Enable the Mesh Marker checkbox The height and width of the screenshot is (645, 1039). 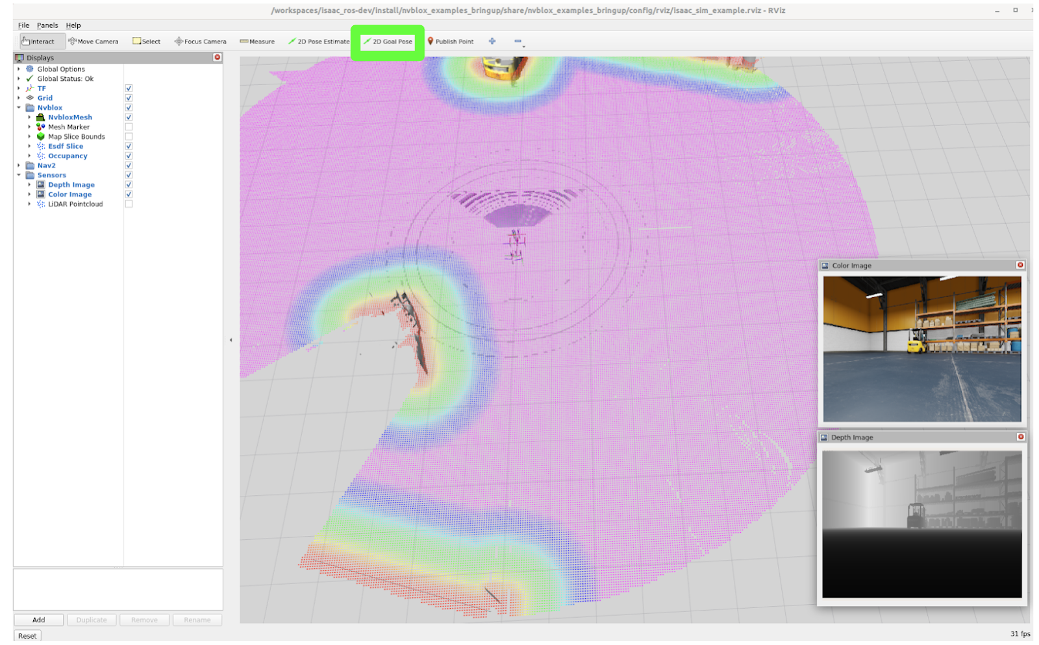[x=129, y=127]
